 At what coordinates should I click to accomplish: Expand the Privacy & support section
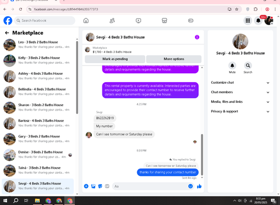[240, 111]
